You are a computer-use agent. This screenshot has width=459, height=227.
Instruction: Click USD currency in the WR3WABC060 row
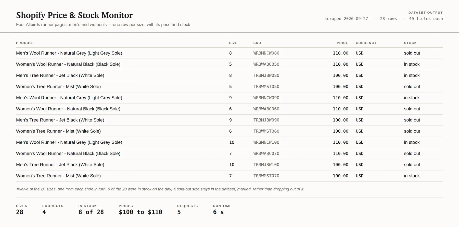tap(360, 109)
